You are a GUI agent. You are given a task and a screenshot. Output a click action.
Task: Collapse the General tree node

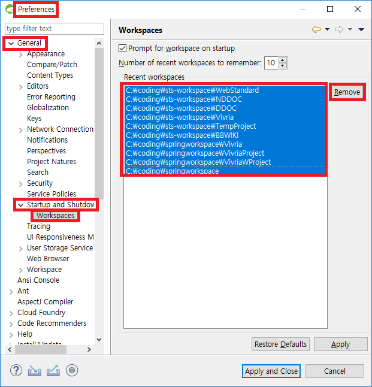(x=11, y=43)
